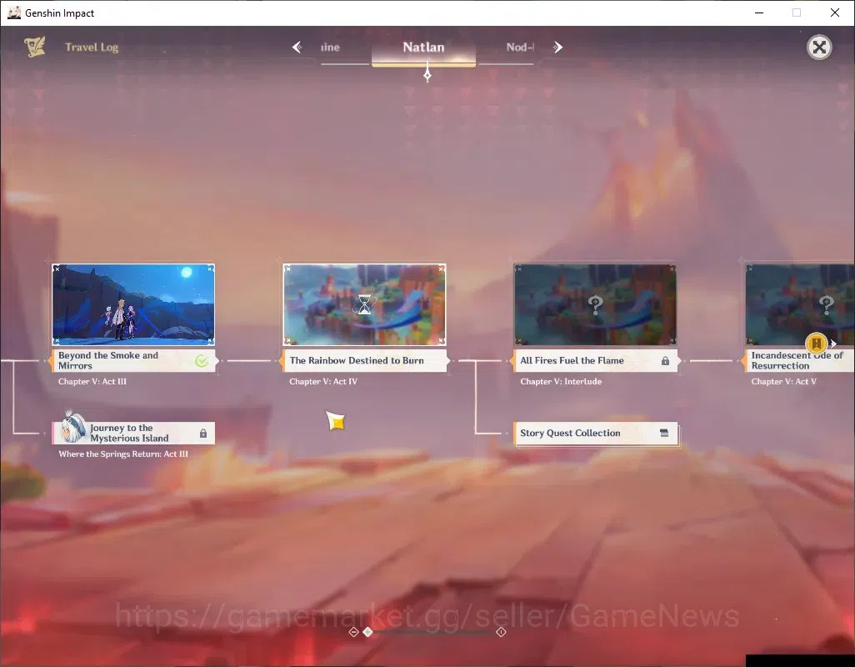Click the left end marker of the timeline scrollbar
The width and height of the screenshot is (855, 667).
tap(353, 632)
